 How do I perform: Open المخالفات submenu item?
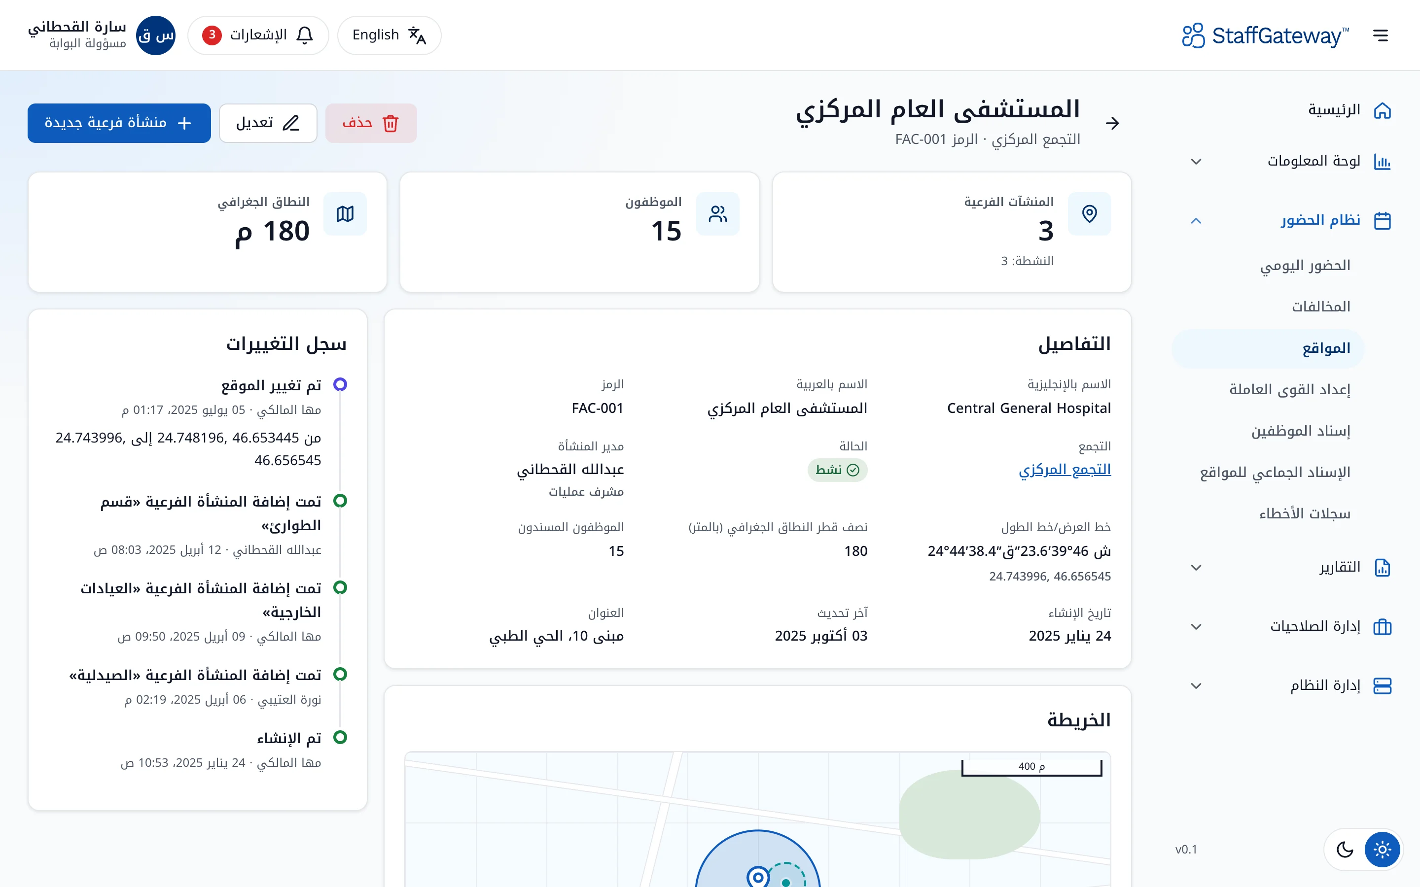(1268, 307)
